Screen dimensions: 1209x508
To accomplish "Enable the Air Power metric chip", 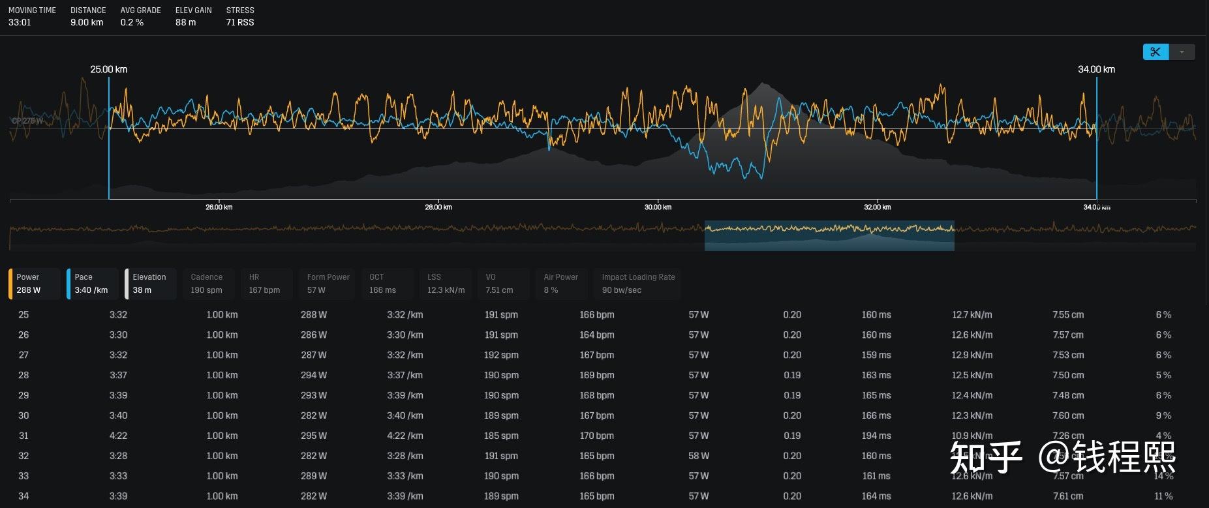I will (x=562, y=284).
